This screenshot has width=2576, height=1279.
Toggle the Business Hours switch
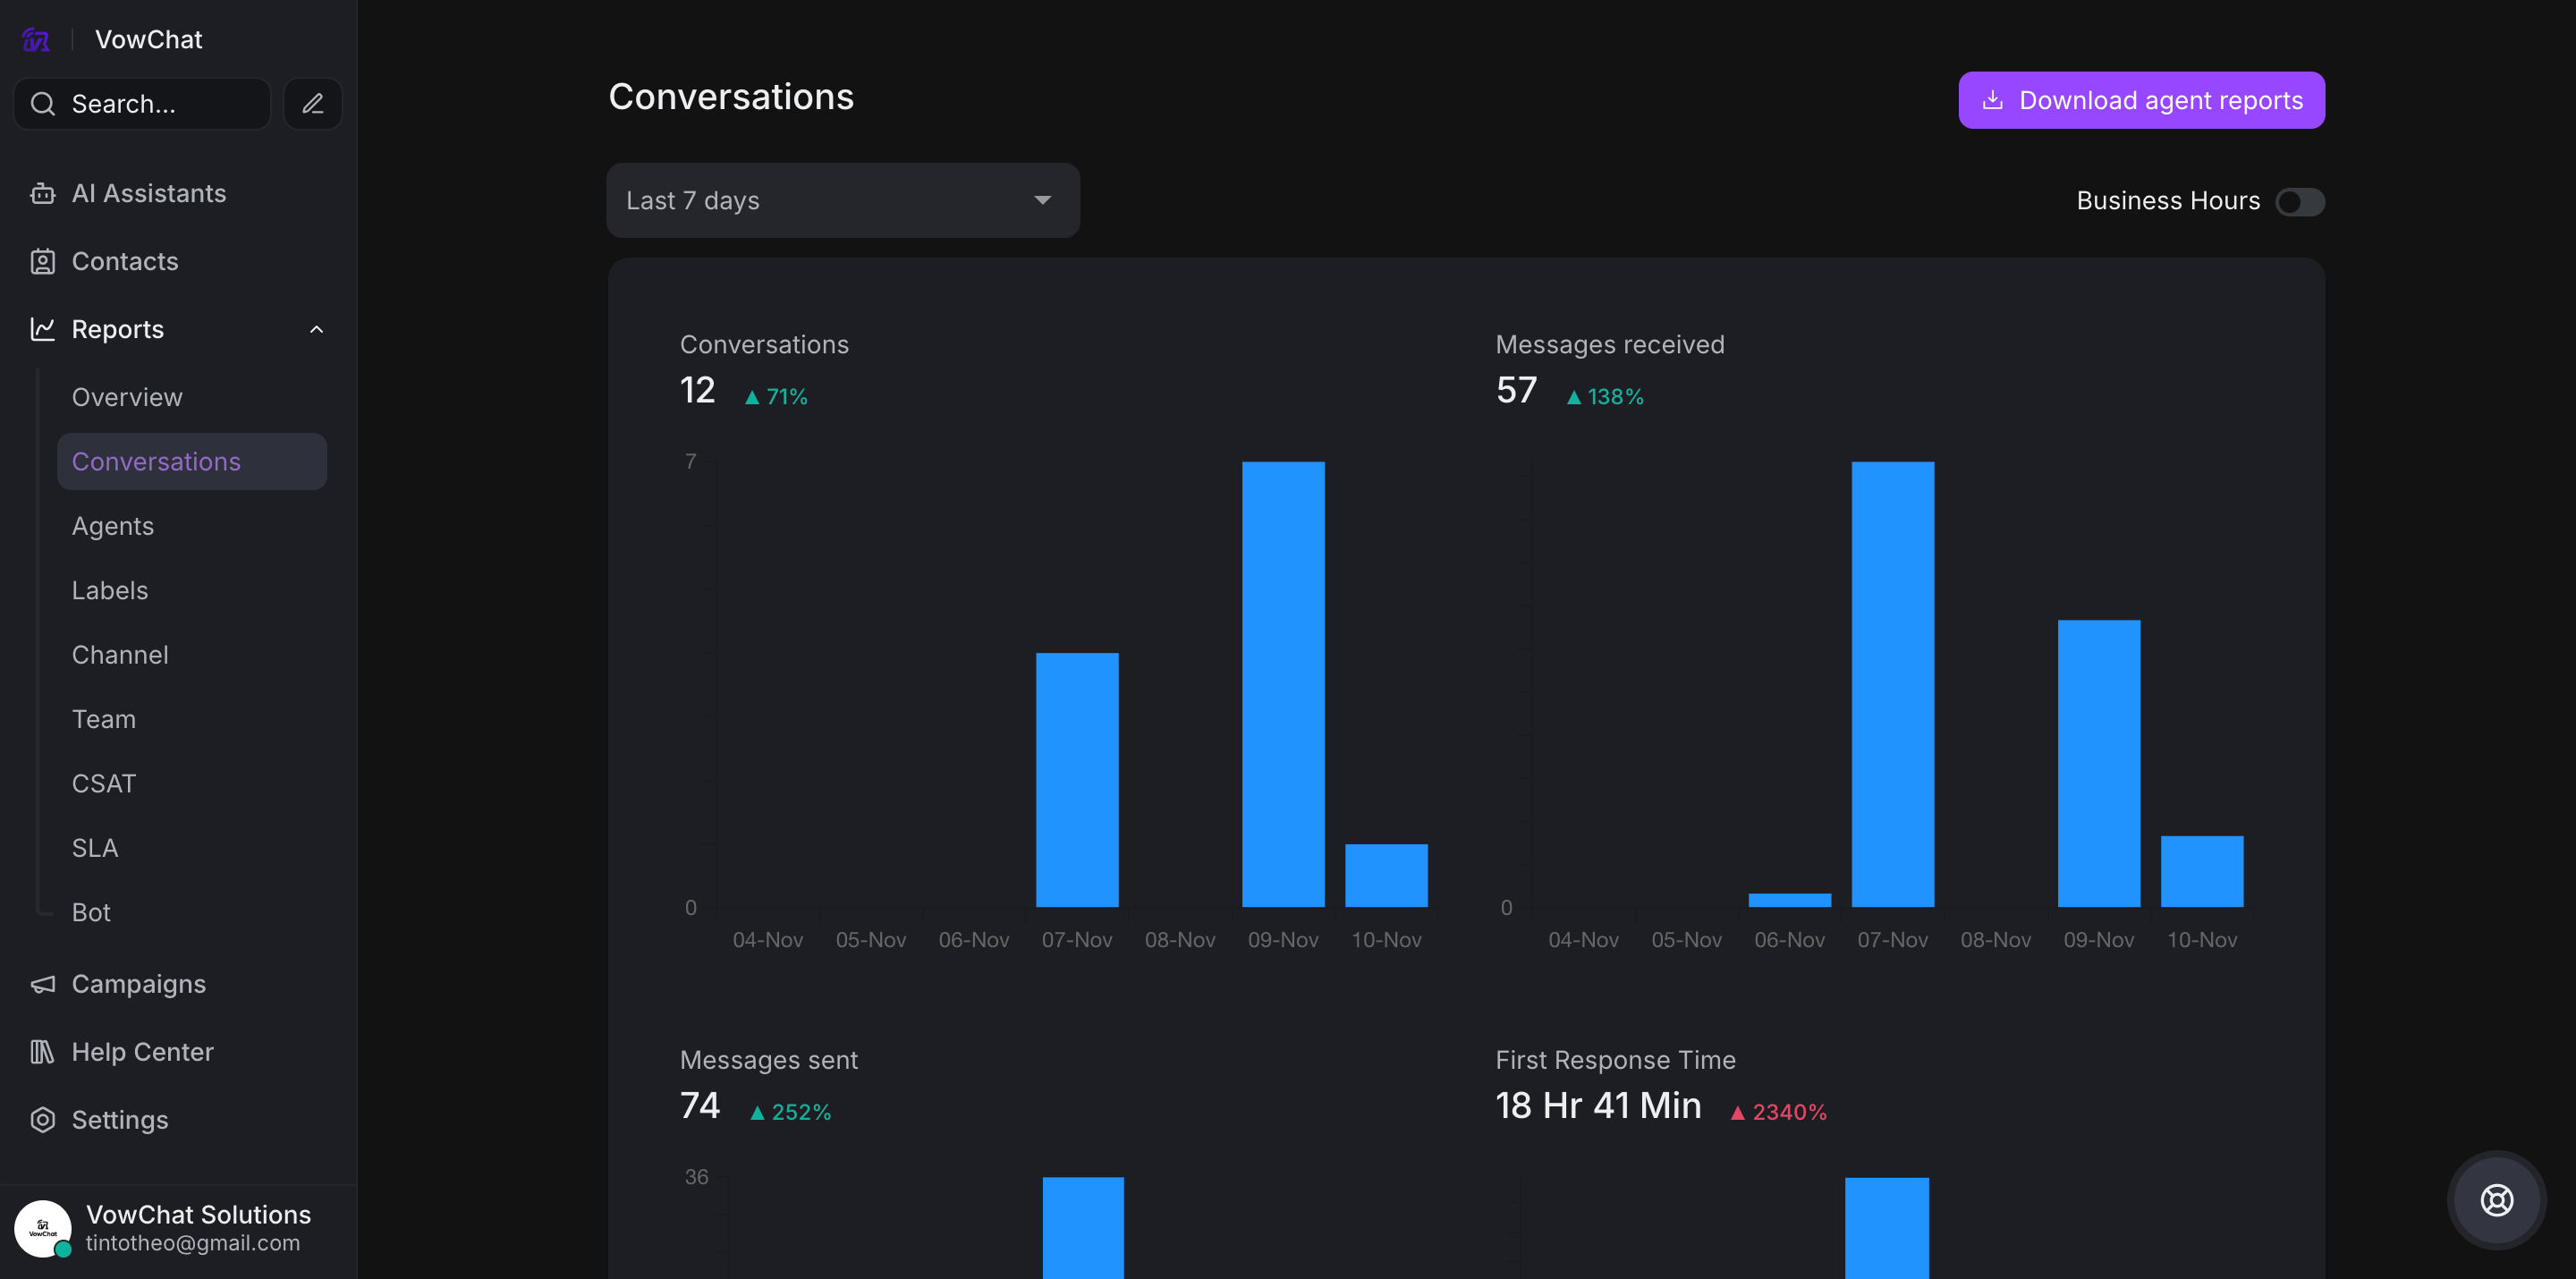[x=2299, y=202]
